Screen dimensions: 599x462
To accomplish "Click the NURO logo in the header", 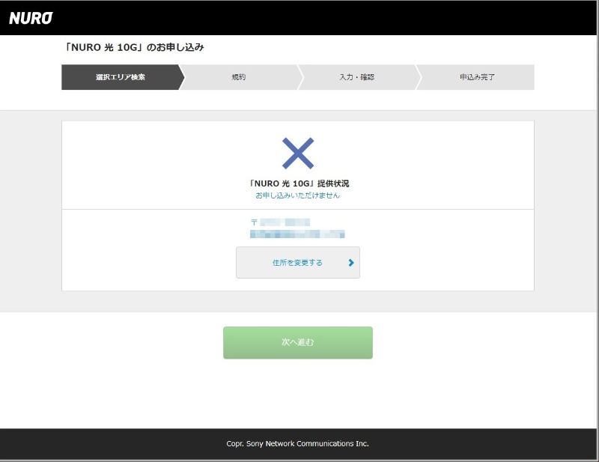I will pyautogui.click(x=31, y=19).
